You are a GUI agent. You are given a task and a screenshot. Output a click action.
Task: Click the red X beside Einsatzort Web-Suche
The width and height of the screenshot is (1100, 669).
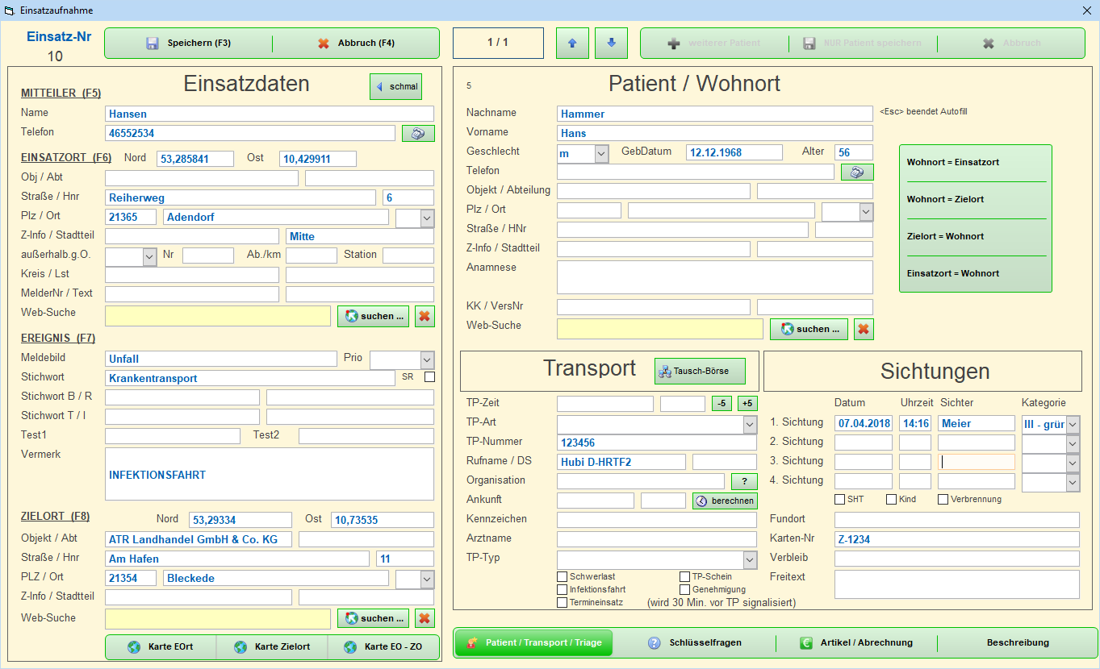point(425,317)
